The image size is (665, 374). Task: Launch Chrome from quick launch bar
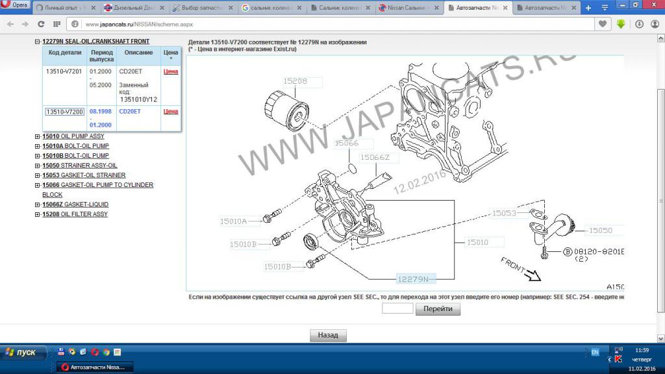(106, 352)
